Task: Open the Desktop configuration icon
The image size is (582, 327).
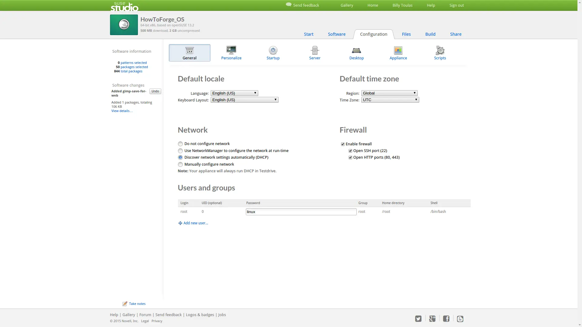Action: click(356, 50)
